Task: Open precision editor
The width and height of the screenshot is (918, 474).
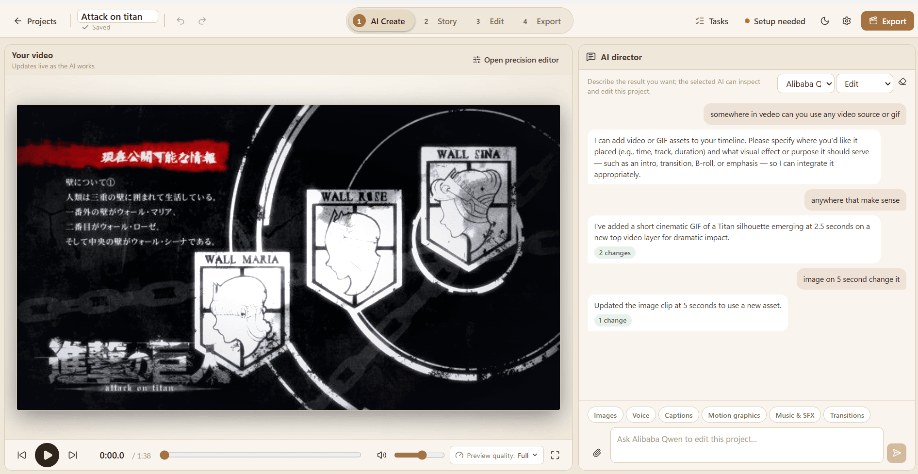Action: point(516,60)
